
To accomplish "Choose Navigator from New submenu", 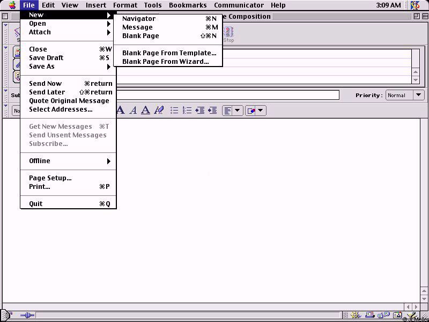I will click(168, 19).
